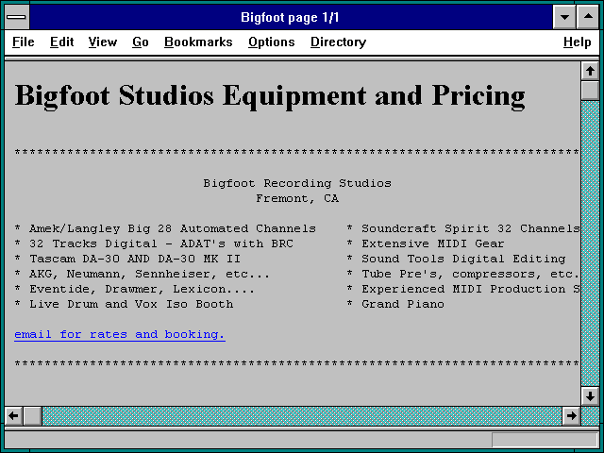Click the horizontal scrollbar thumb

33,415
